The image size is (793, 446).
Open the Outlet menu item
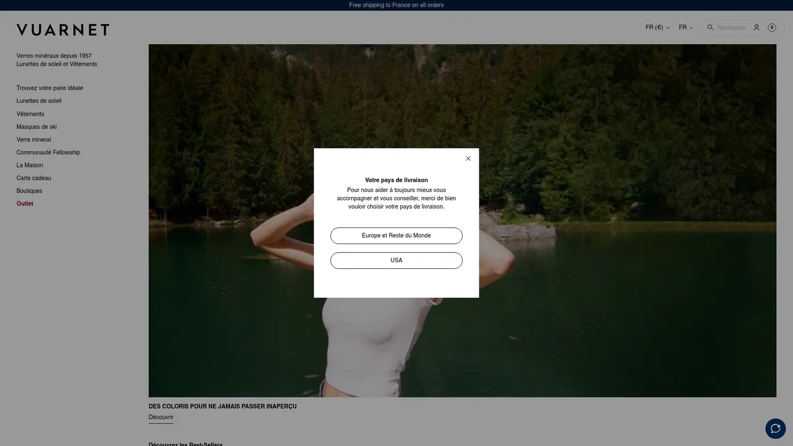coord(25,204)
